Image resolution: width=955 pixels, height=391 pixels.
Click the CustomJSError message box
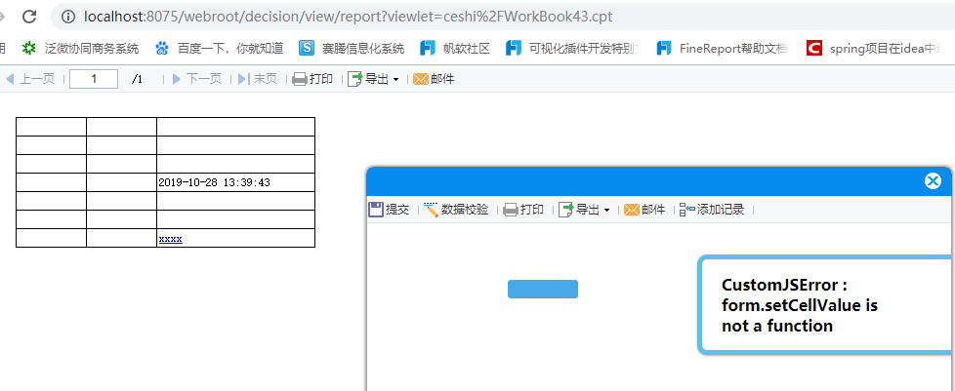click(826, 304)
